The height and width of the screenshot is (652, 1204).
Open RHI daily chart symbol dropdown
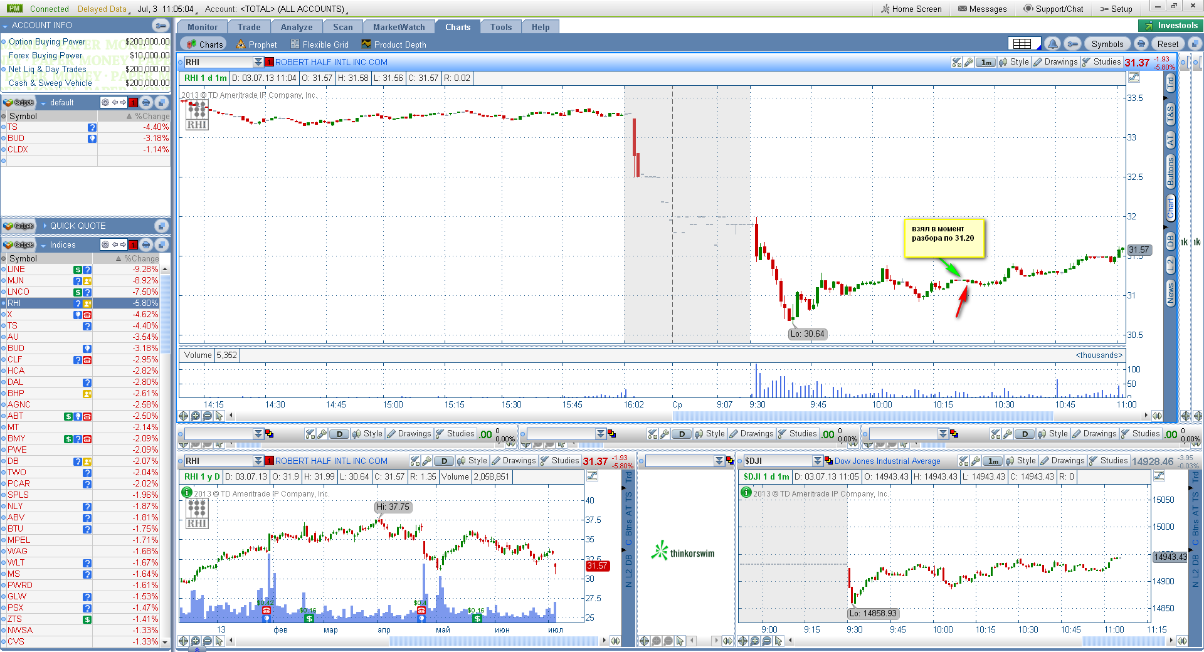pos(258,461)
